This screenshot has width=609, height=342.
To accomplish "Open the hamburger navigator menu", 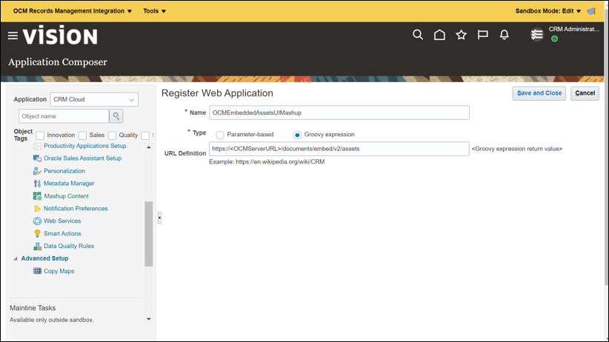I will [13, 36].
